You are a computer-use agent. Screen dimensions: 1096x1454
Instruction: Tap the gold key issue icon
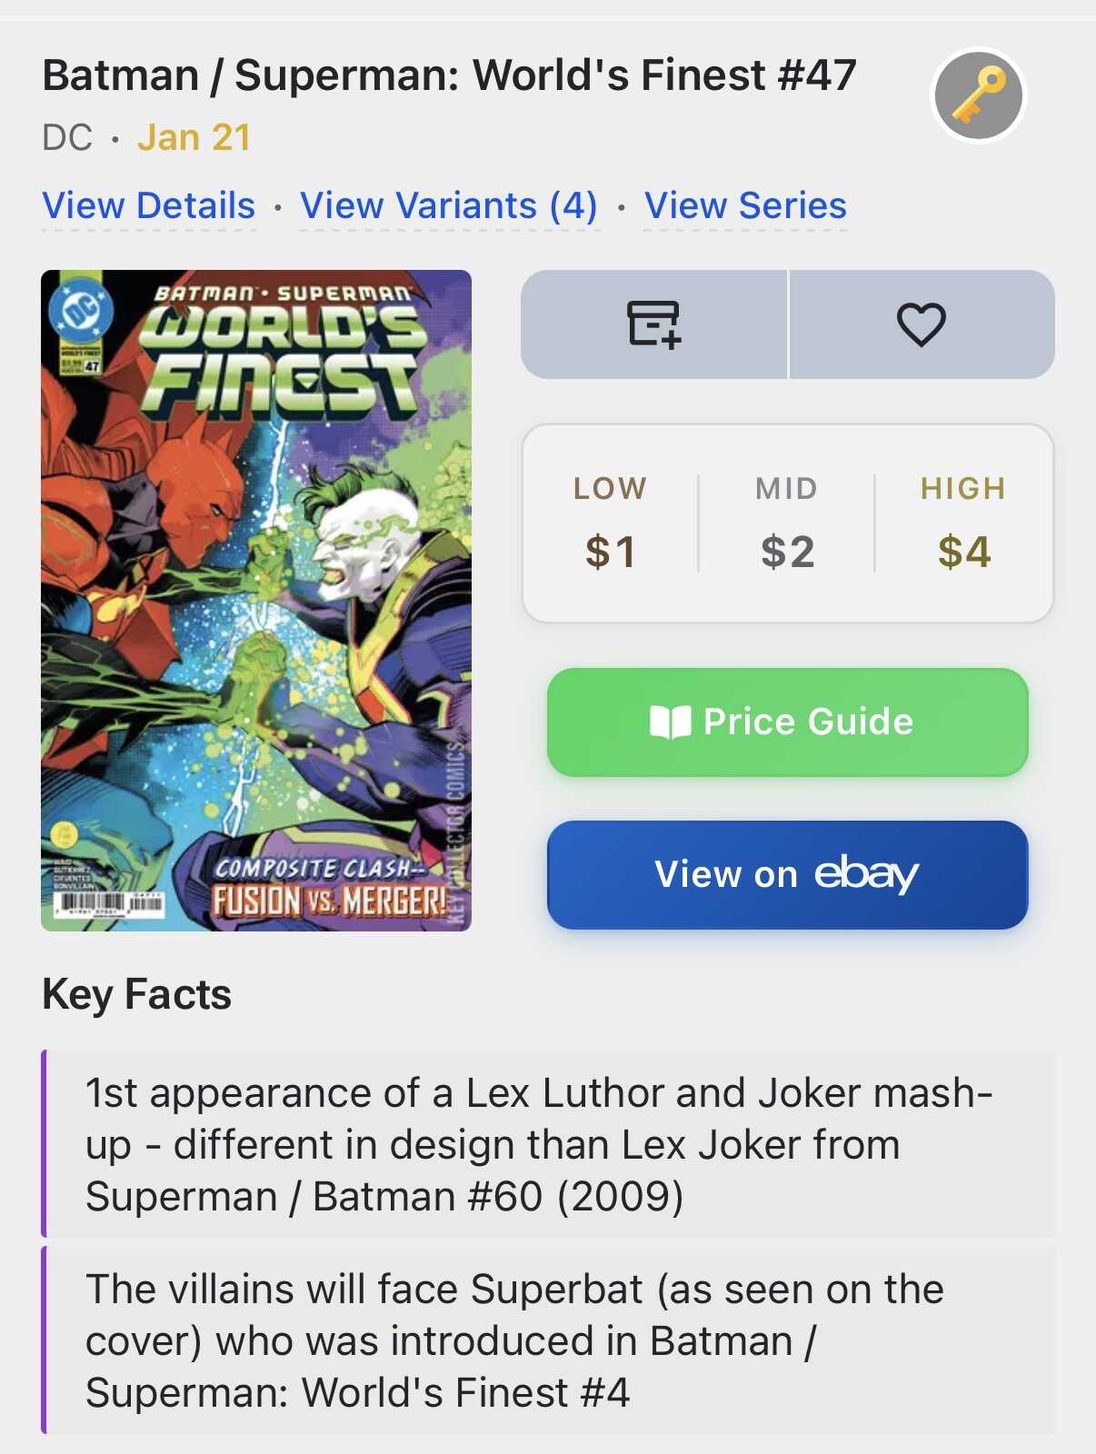tap(979, 95)
